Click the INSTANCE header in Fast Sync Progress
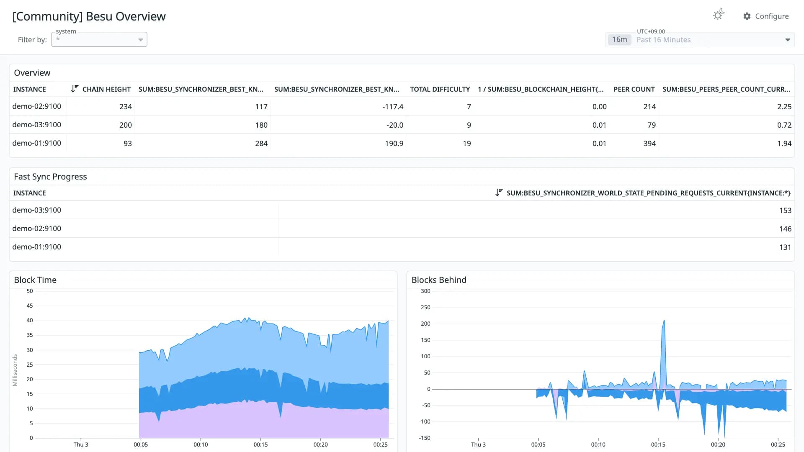The width and height of the screenshot is (804, 452). click(30, 193)
